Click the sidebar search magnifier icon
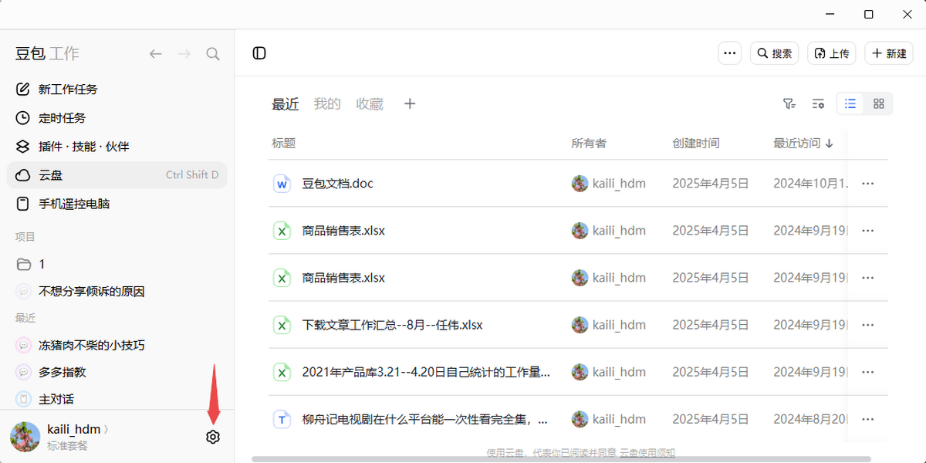Screen dimensions: 926x463 [213, 53]
